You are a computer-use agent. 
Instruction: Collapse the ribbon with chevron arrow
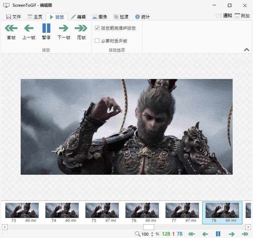[x=246, y=50]
